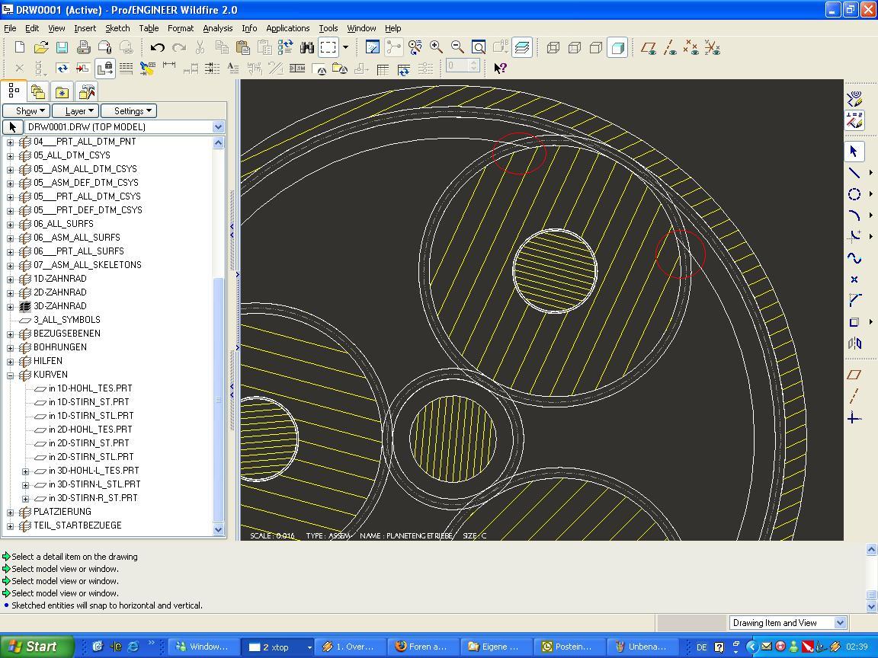
Task: Select the Circle sketch tool
Action: (x=854, y=194)
